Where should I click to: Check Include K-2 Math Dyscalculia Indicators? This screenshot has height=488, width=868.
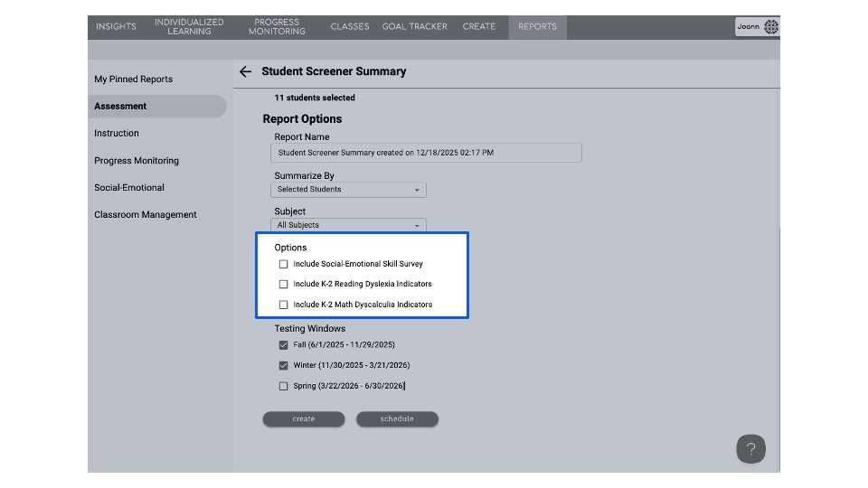[x=283, y=305]
